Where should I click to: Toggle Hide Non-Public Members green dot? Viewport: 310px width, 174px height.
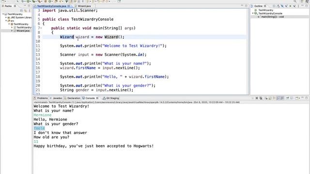[290, 6]
